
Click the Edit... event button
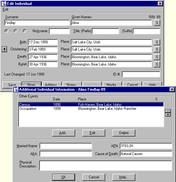[94, 133]
